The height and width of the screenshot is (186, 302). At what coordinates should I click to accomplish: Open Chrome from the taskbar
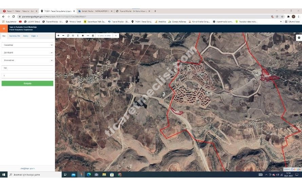pyautogui.click(x=120, y=175)
